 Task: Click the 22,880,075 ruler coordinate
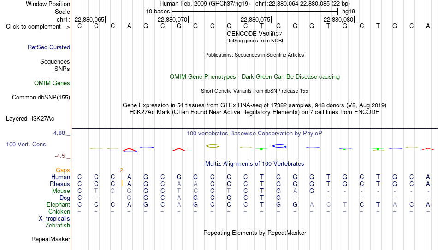pos(255,19)
